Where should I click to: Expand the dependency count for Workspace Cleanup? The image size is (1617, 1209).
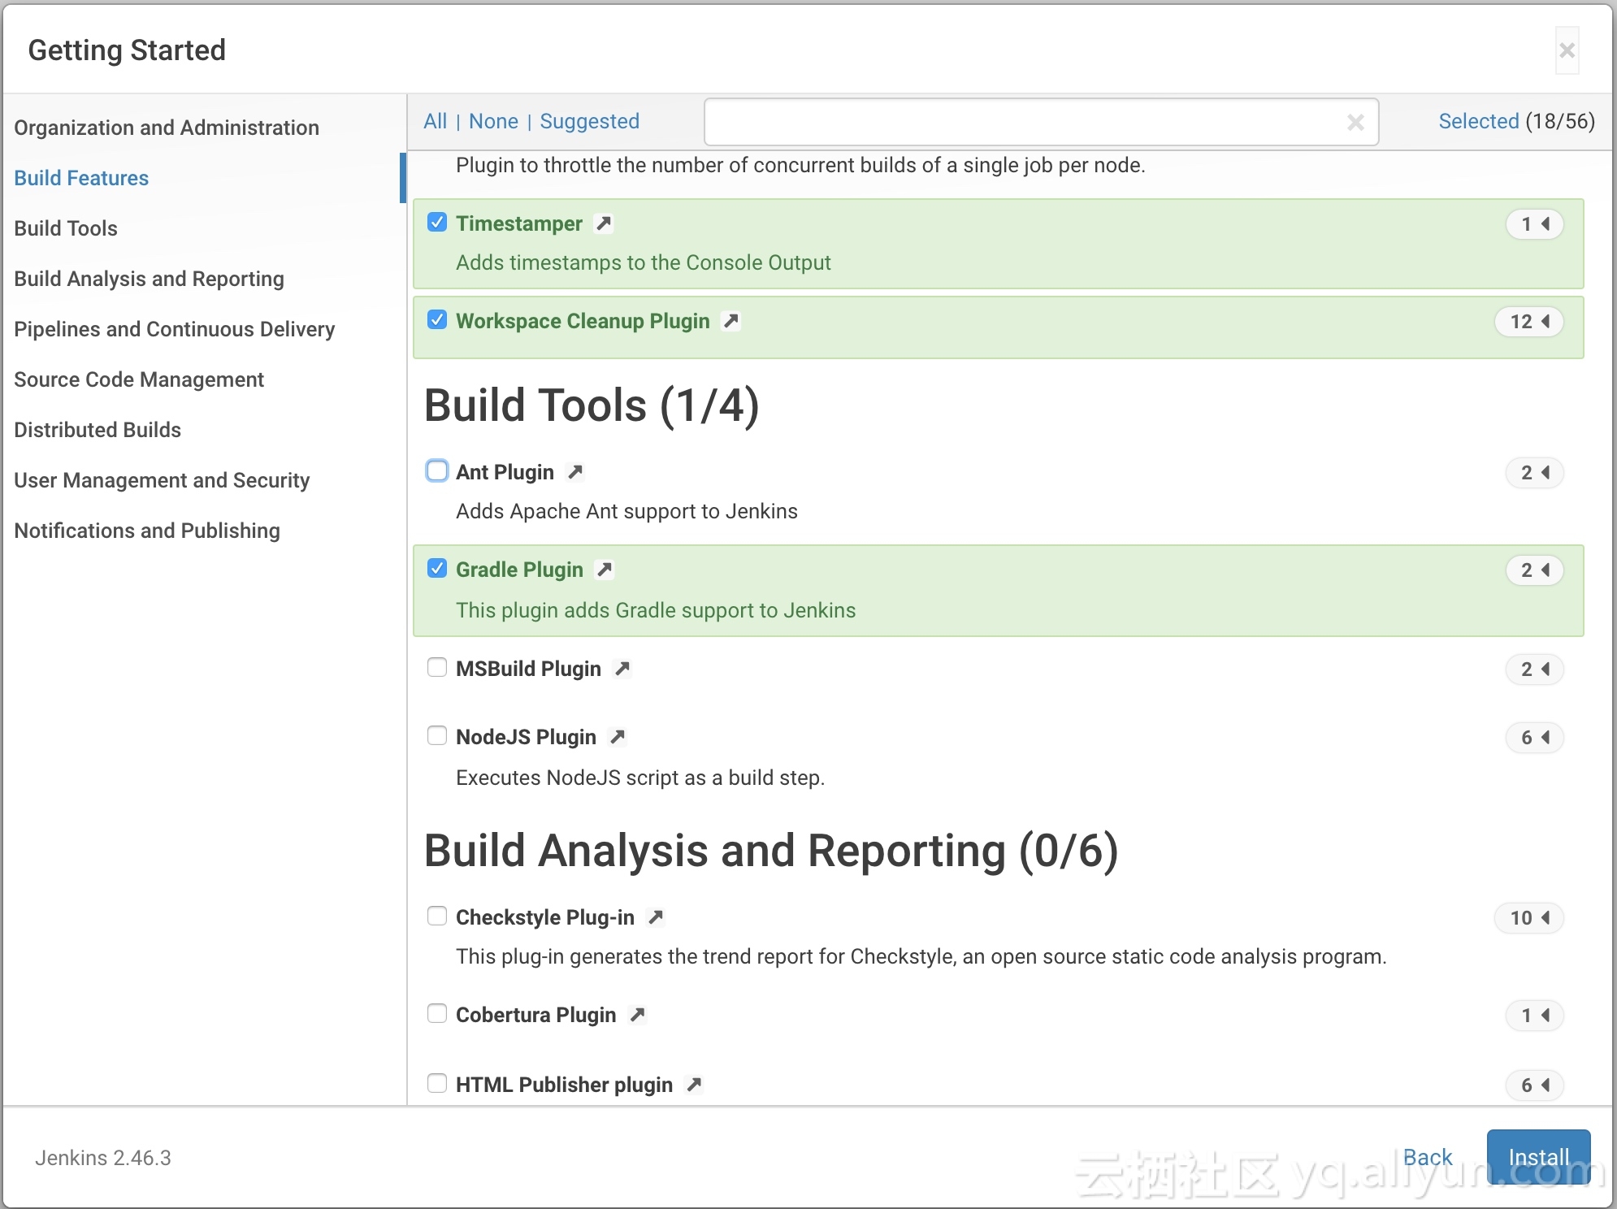pos(1531,321)
